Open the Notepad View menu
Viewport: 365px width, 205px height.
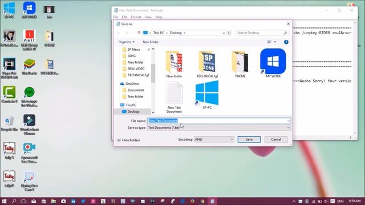[x=148, y=17]
